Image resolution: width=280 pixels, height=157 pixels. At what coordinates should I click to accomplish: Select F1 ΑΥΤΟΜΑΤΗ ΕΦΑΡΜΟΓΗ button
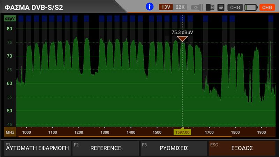click(37, 148)
